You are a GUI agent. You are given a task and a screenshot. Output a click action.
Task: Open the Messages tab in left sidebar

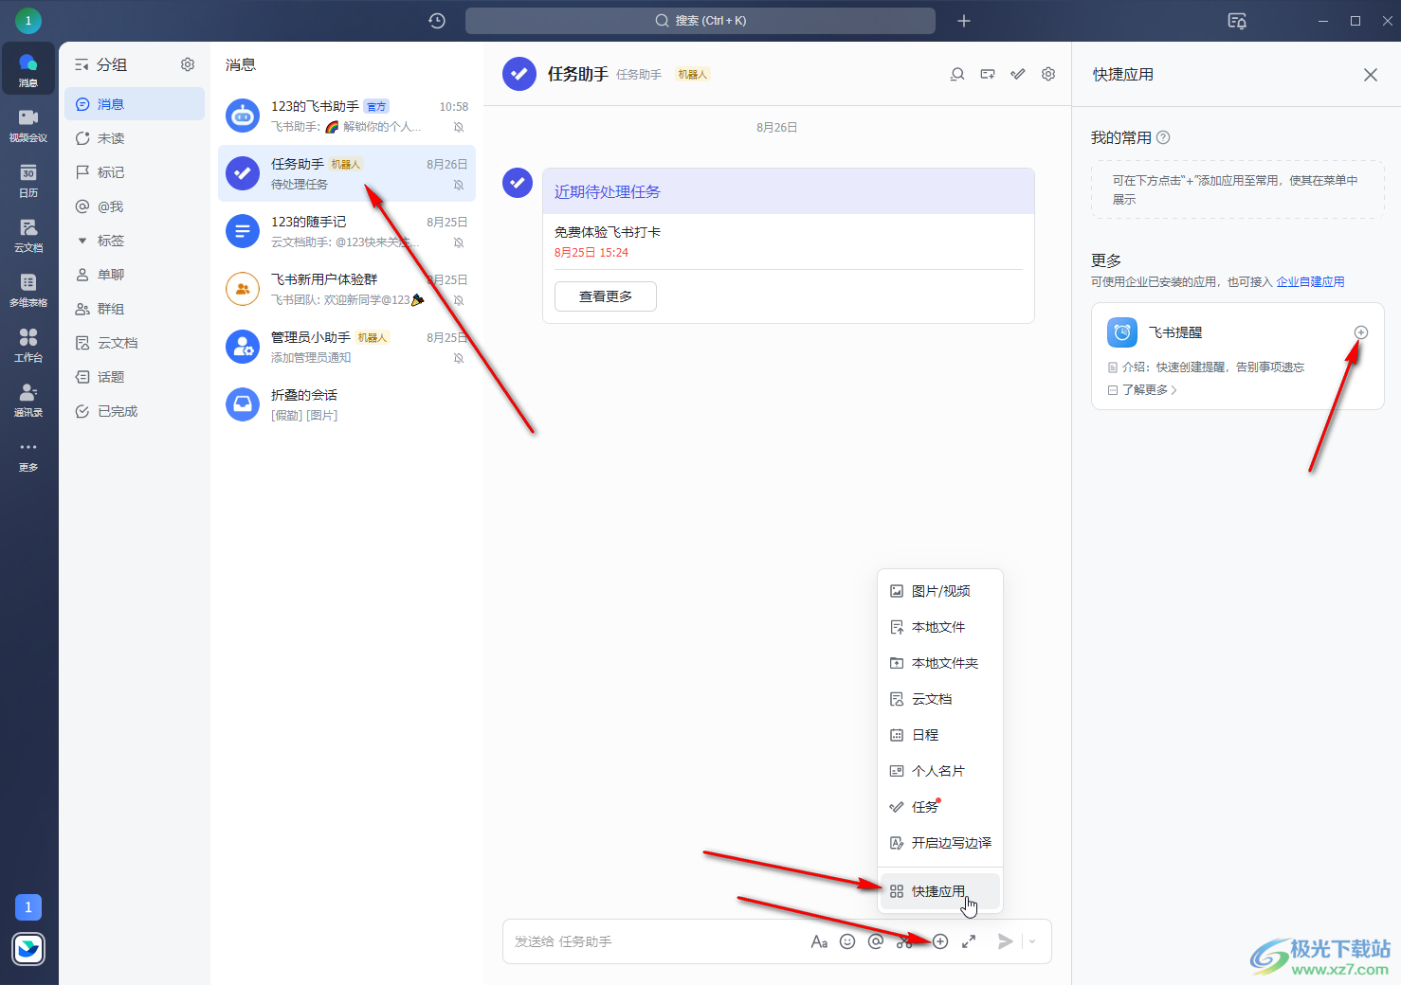[28, 69]
